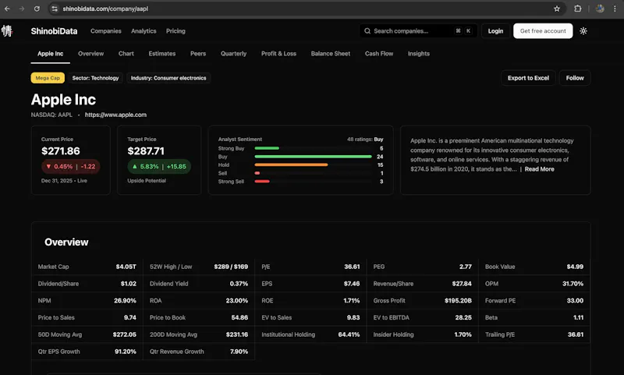Focus the Search companies field
This screenshot has height=375, width=624.
pyautogui.click(x=418, y=31)
